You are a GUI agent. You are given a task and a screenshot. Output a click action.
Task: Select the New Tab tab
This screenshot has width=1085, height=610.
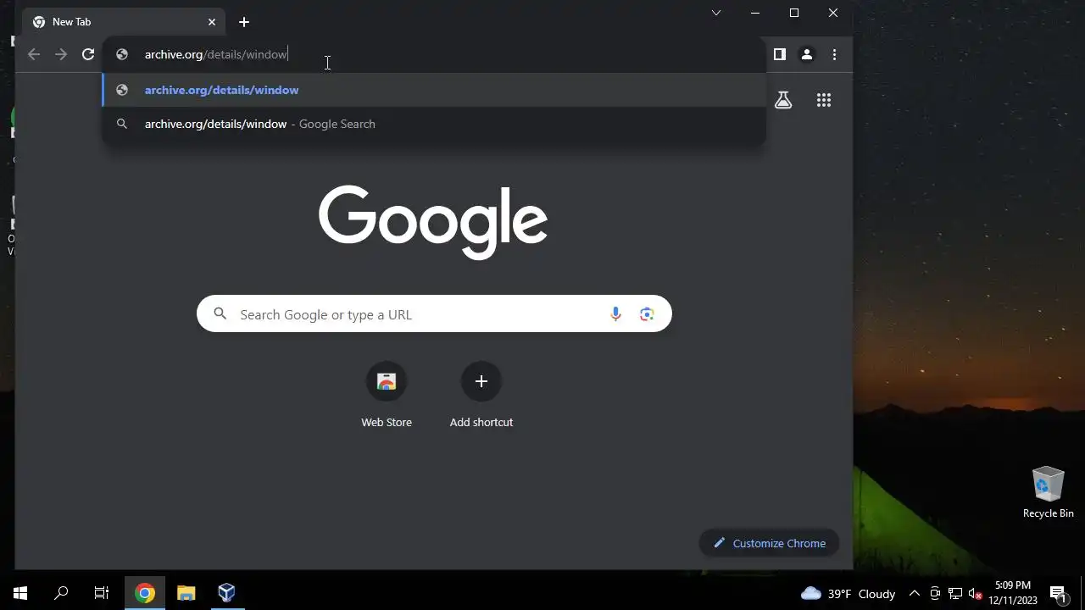(x=124, y=22)
